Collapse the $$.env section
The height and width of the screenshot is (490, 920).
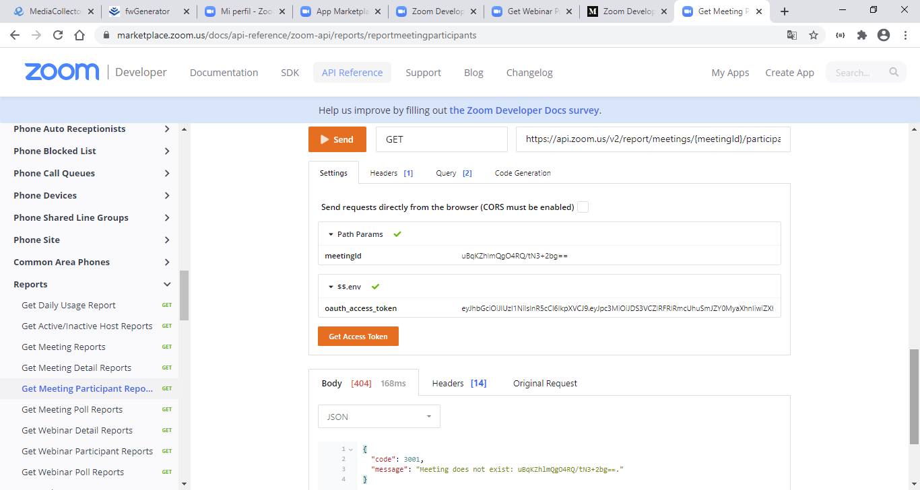pos(331,287)
